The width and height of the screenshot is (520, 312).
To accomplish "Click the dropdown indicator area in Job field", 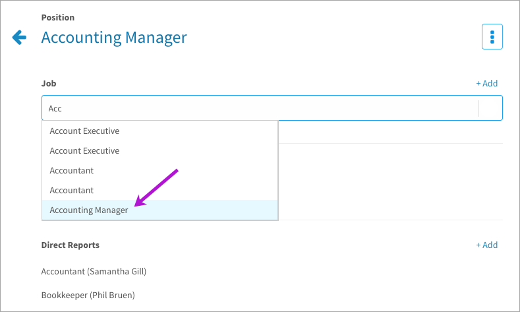I will 491,108.
